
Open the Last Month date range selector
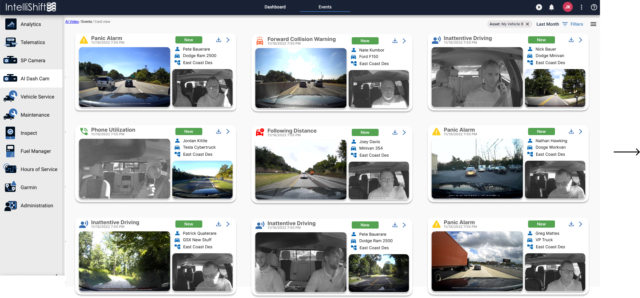pyautogui.click(x=547, y=24)
